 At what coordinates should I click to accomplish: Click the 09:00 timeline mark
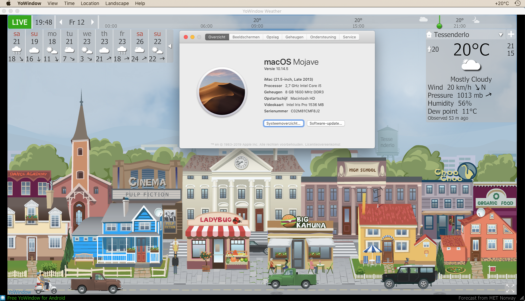click(257, 26)
